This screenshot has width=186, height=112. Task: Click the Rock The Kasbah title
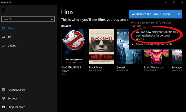[x=154, y=67]
